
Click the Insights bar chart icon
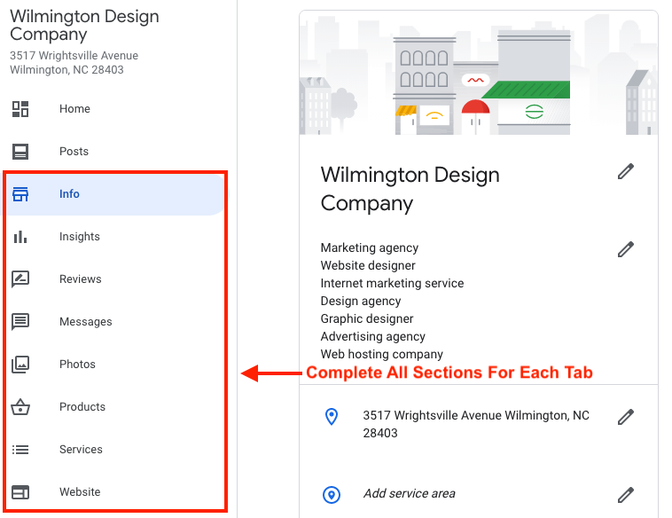pos(20,237)
